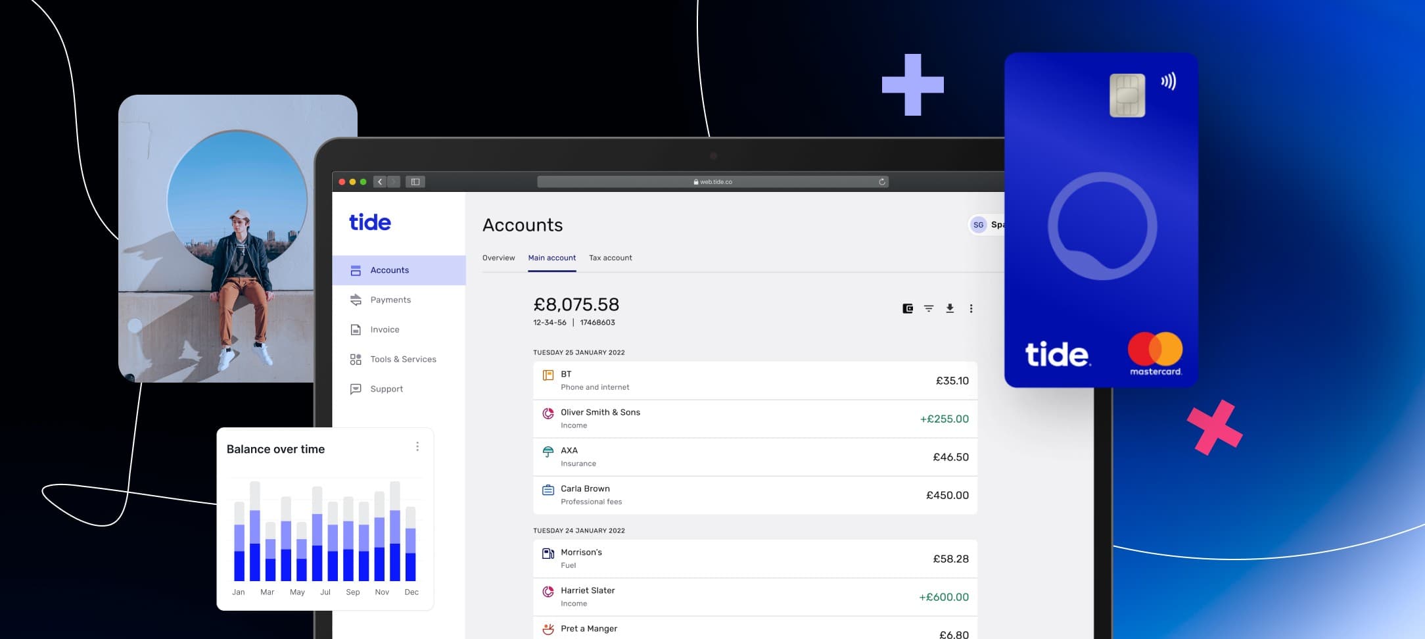This screenshot has width=1425, height=639.
Task: Open account more-options vertical dots
Action: tap(971, 308)
